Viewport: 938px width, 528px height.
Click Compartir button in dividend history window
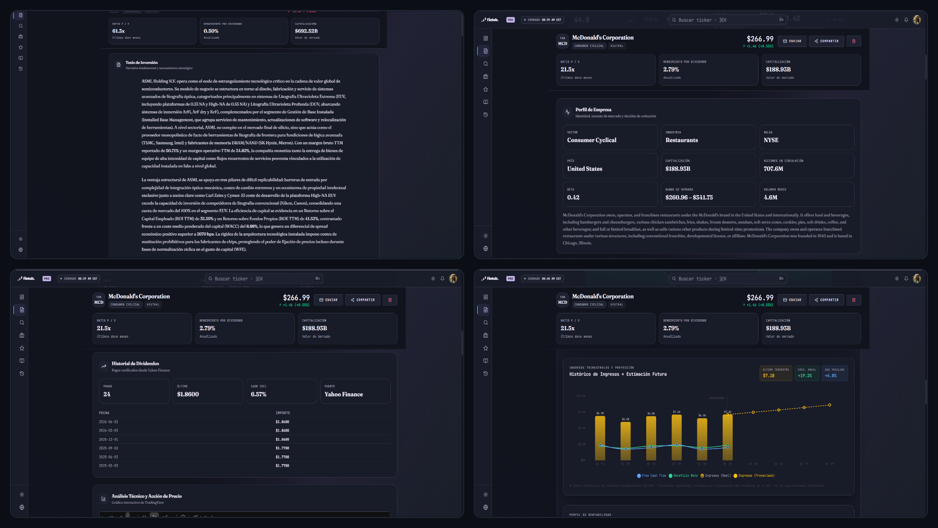pyautogui.click(x=363, y=300)
